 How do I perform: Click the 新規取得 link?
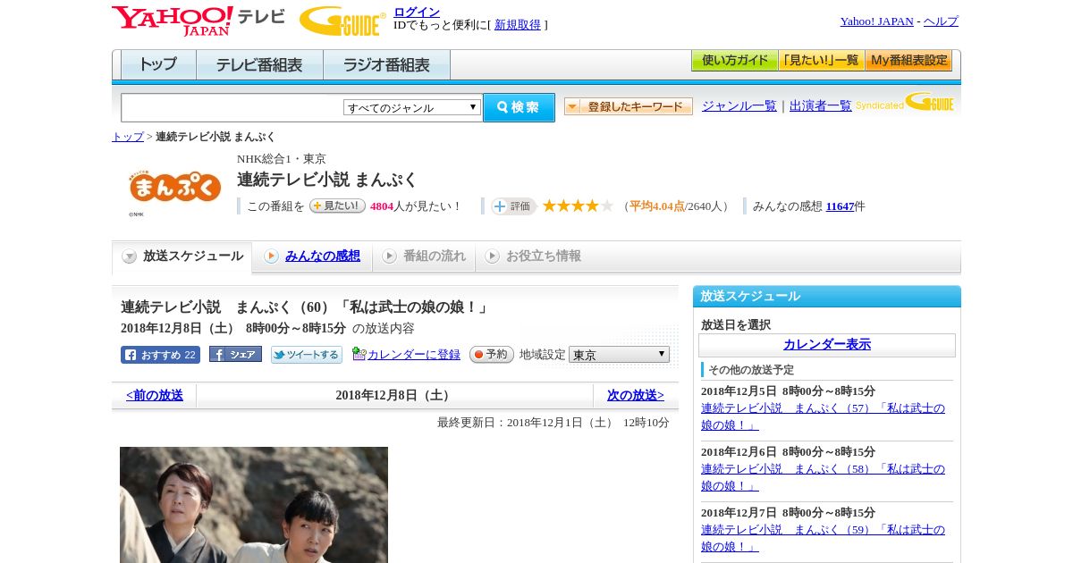pos(518,25)
